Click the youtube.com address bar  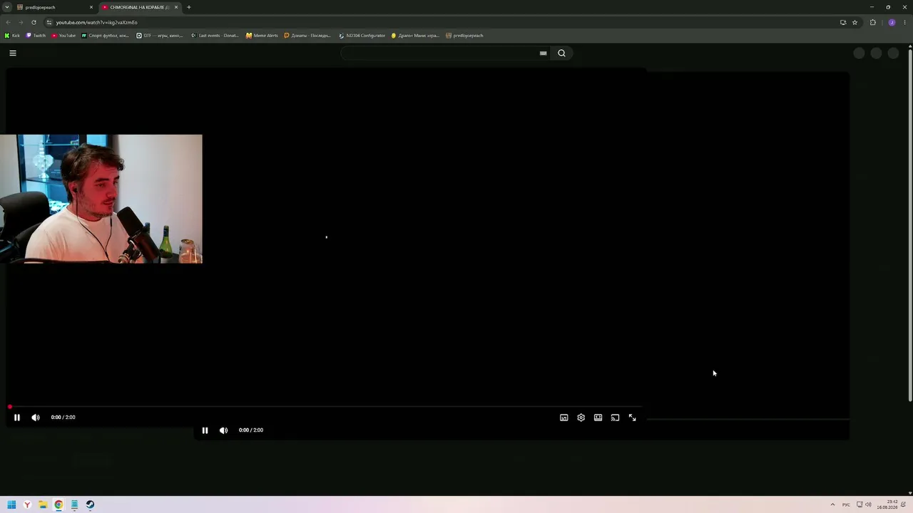point(442,22)
